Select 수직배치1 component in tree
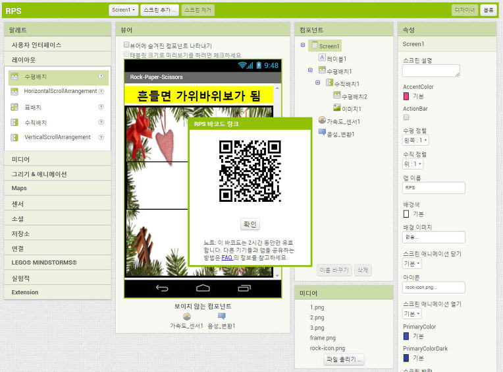 342,84
